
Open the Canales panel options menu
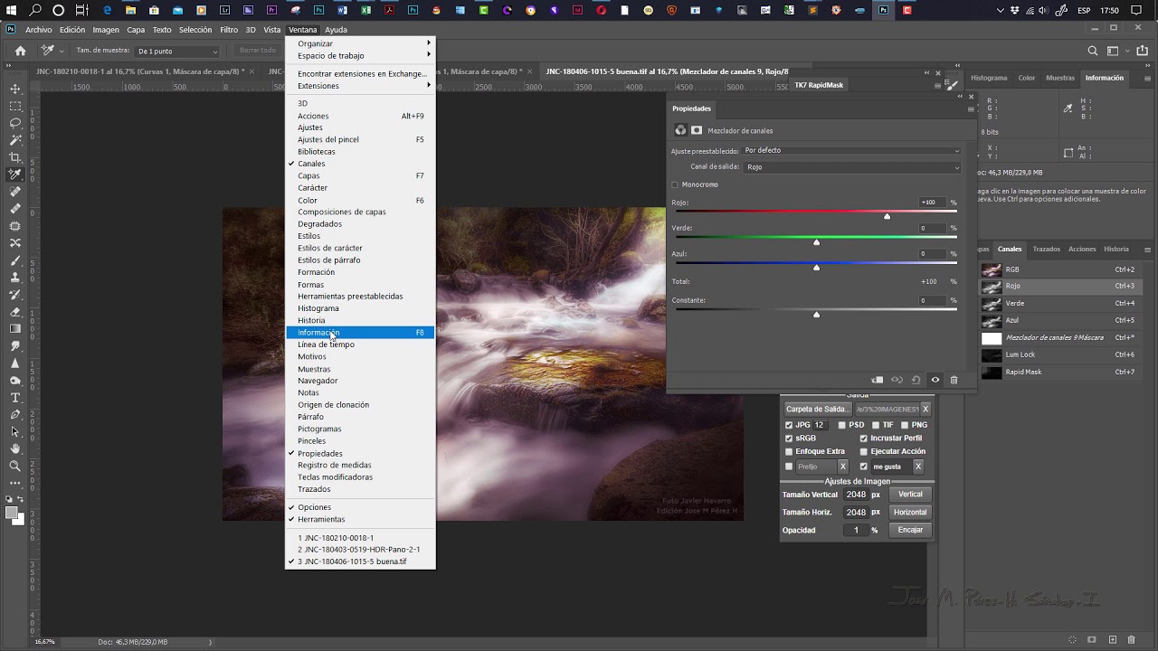1148,250
